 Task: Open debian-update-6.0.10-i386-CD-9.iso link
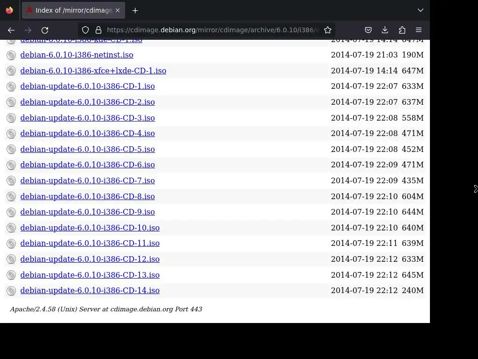87,212
